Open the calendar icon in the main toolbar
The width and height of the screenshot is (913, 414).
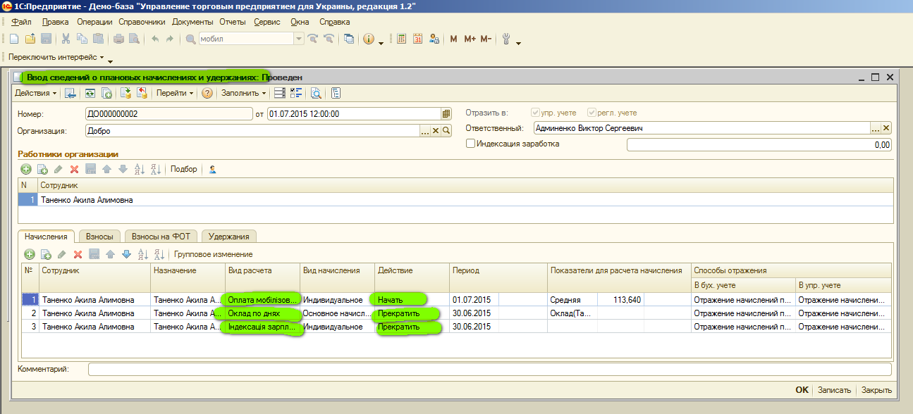pyautogui.click(x=417, y=39)
